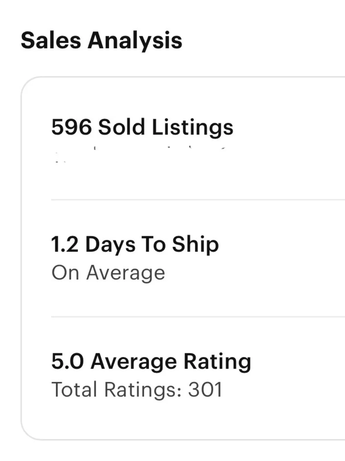Select the Total Ratings: 301 text

137,390
